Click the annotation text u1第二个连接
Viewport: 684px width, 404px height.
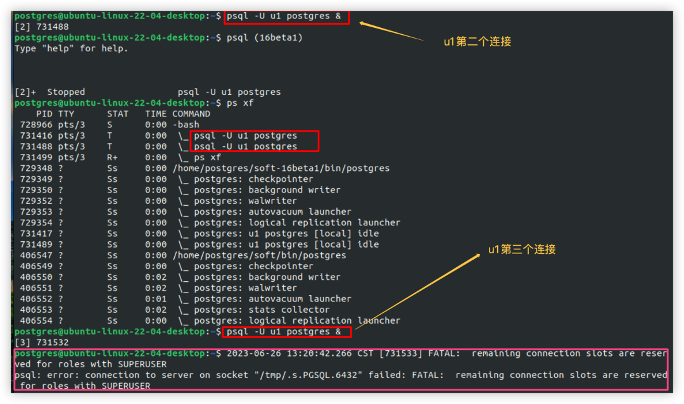click(x=478, y=42)
